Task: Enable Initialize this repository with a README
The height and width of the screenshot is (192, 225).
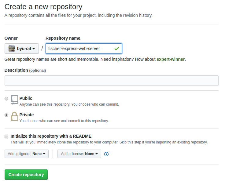Action: 6,136
